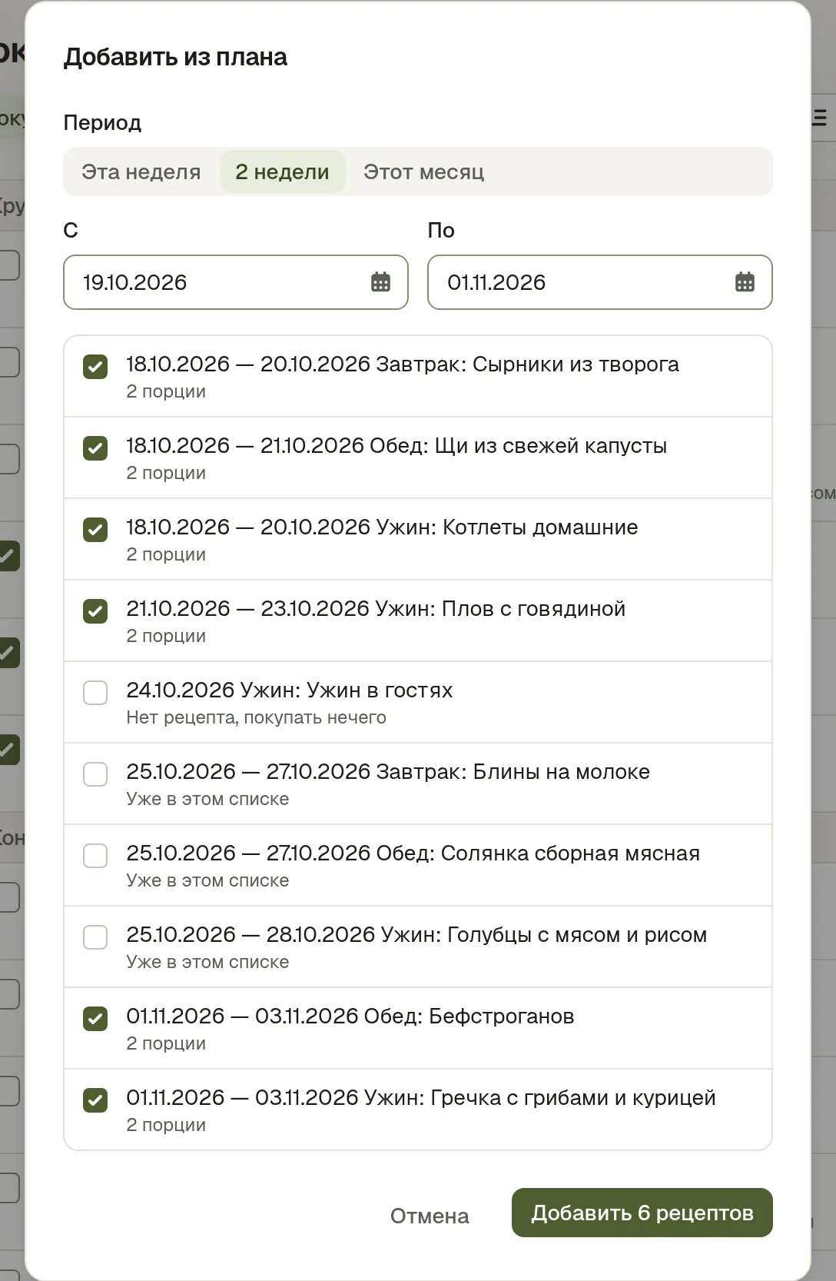Uncheck 'Щи из свежей капусты' lunch recipe

(x=95, y=448)
